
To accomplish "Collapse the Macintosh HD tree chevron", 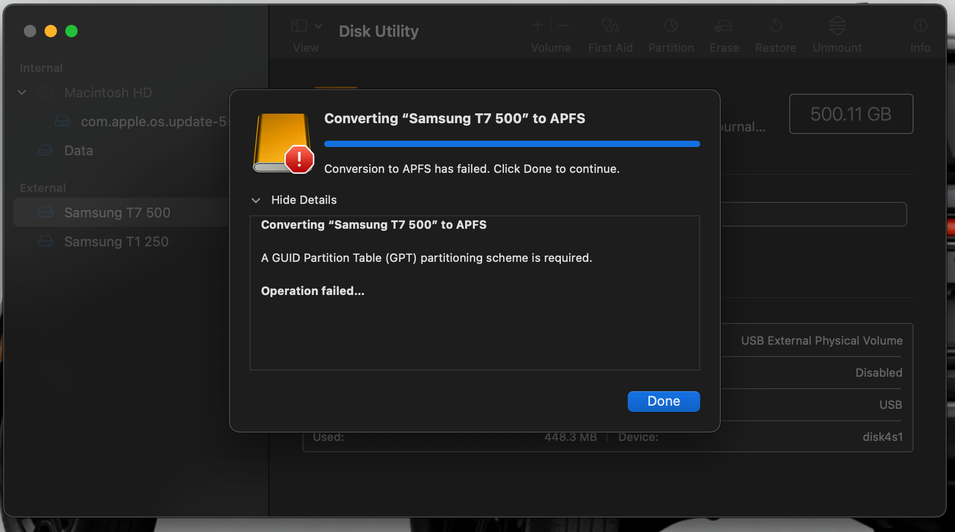I will [22, 93].
